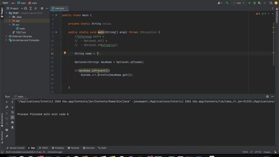Image resolution: width=279 pixels, height=157 pixels.
Task: Toggle Soft-Wrap in Run console
Action: coord(12,112)
